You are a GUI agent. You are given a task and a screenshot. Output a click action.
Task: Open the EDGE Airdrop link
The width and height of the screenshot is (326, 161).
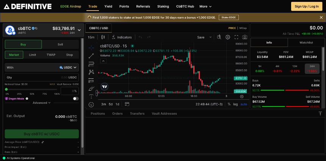[71, 6]
